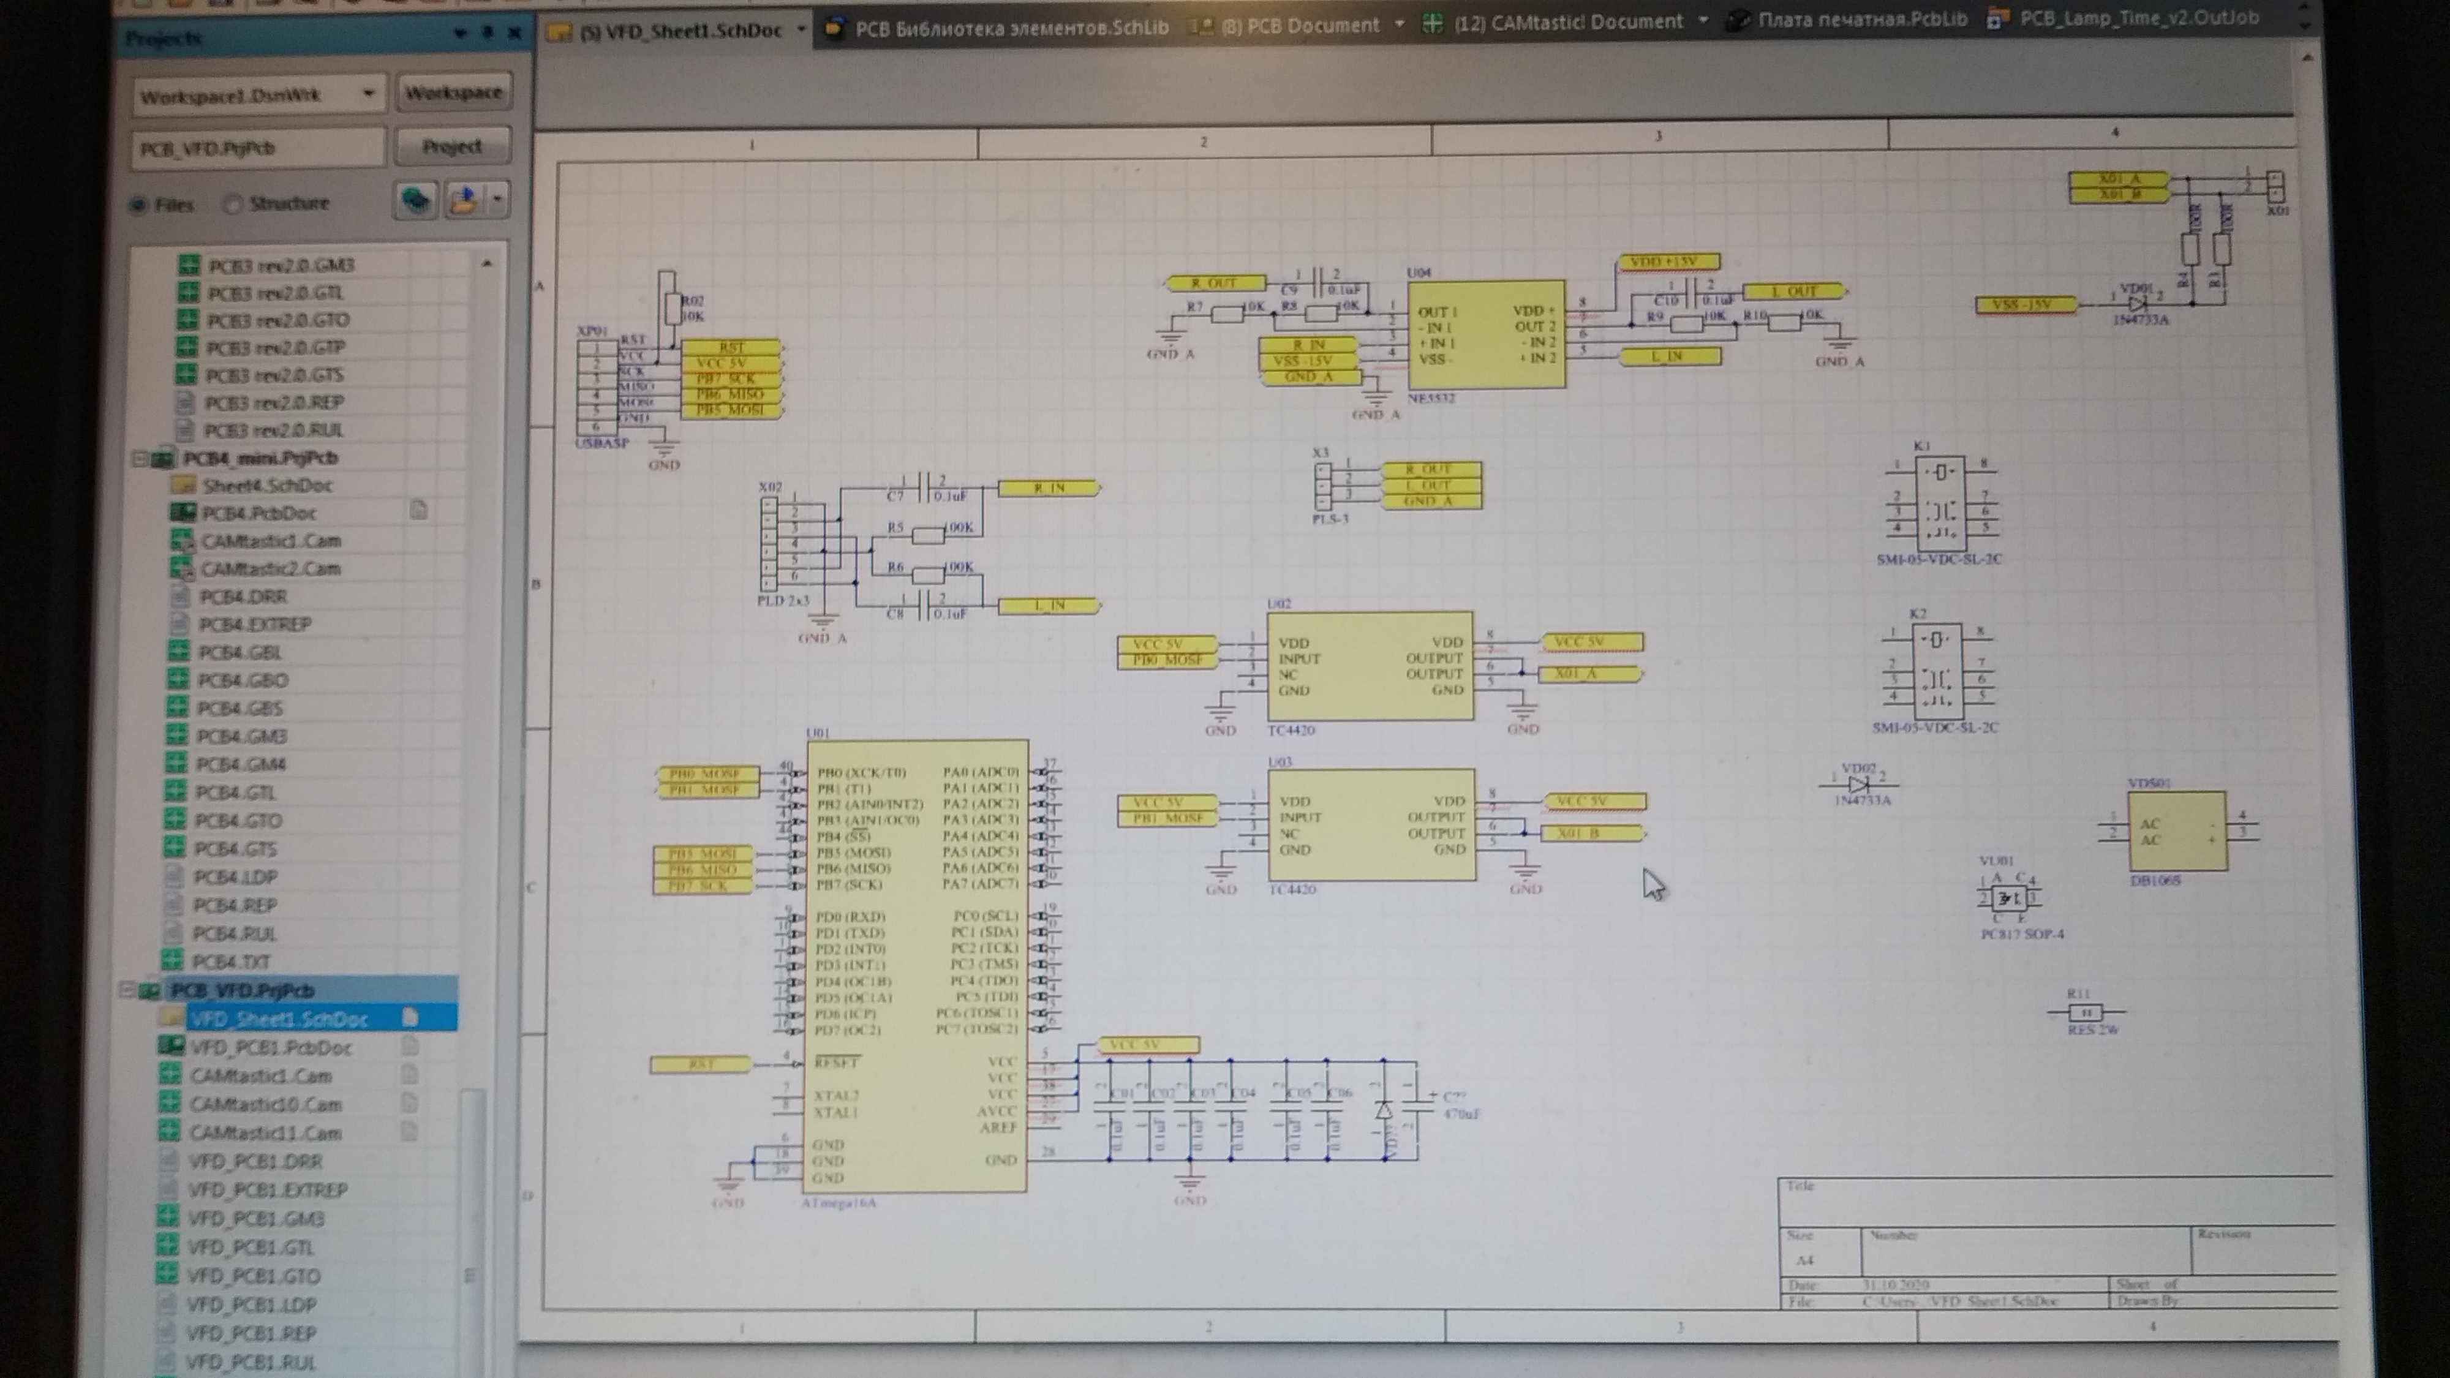Open dropdown arrow next to folder icon

(x=497, y=200)
